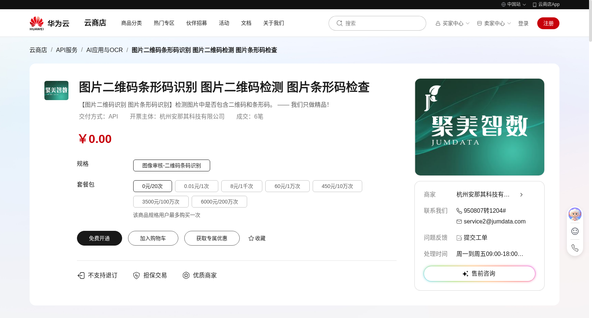Click the globe icon for 中国站
This screenshot has height=318, width=592.
coord(504,4)
